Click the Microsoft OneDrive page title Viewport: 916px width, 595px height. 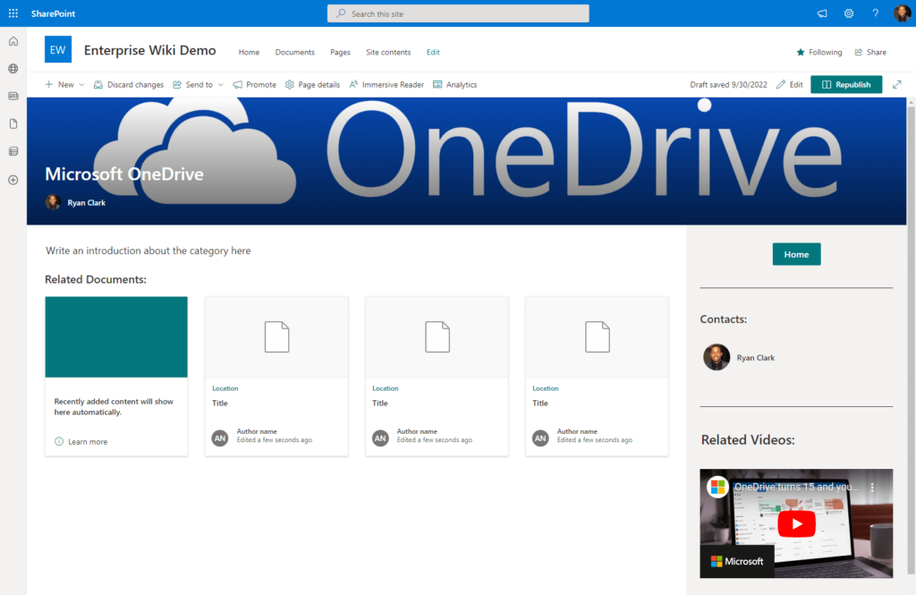124,174
